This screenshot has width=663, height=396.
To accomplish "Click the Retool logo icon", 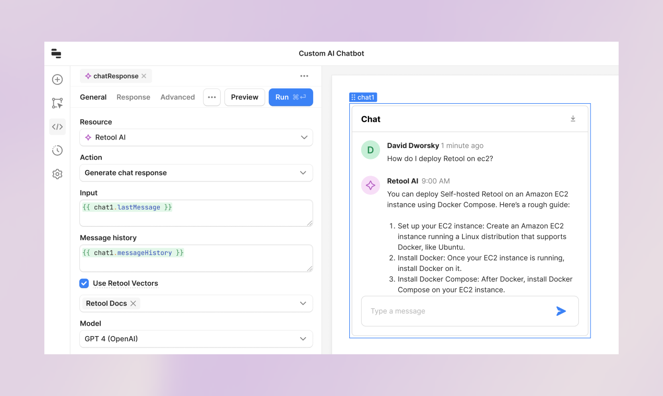I will (56, 54).
